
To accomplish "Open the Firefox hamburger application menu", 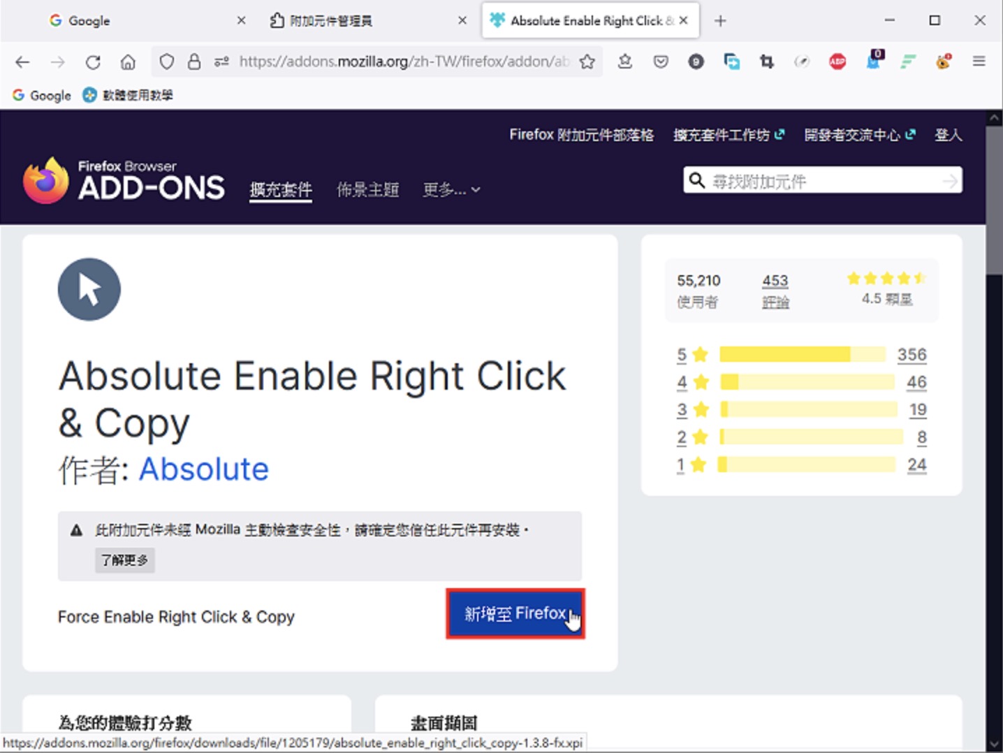I will (x=979, y=61).
